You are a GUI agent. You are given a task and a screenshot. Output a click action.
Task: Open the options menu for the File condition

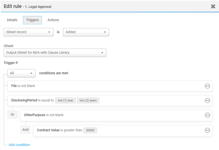pos(207,86)
